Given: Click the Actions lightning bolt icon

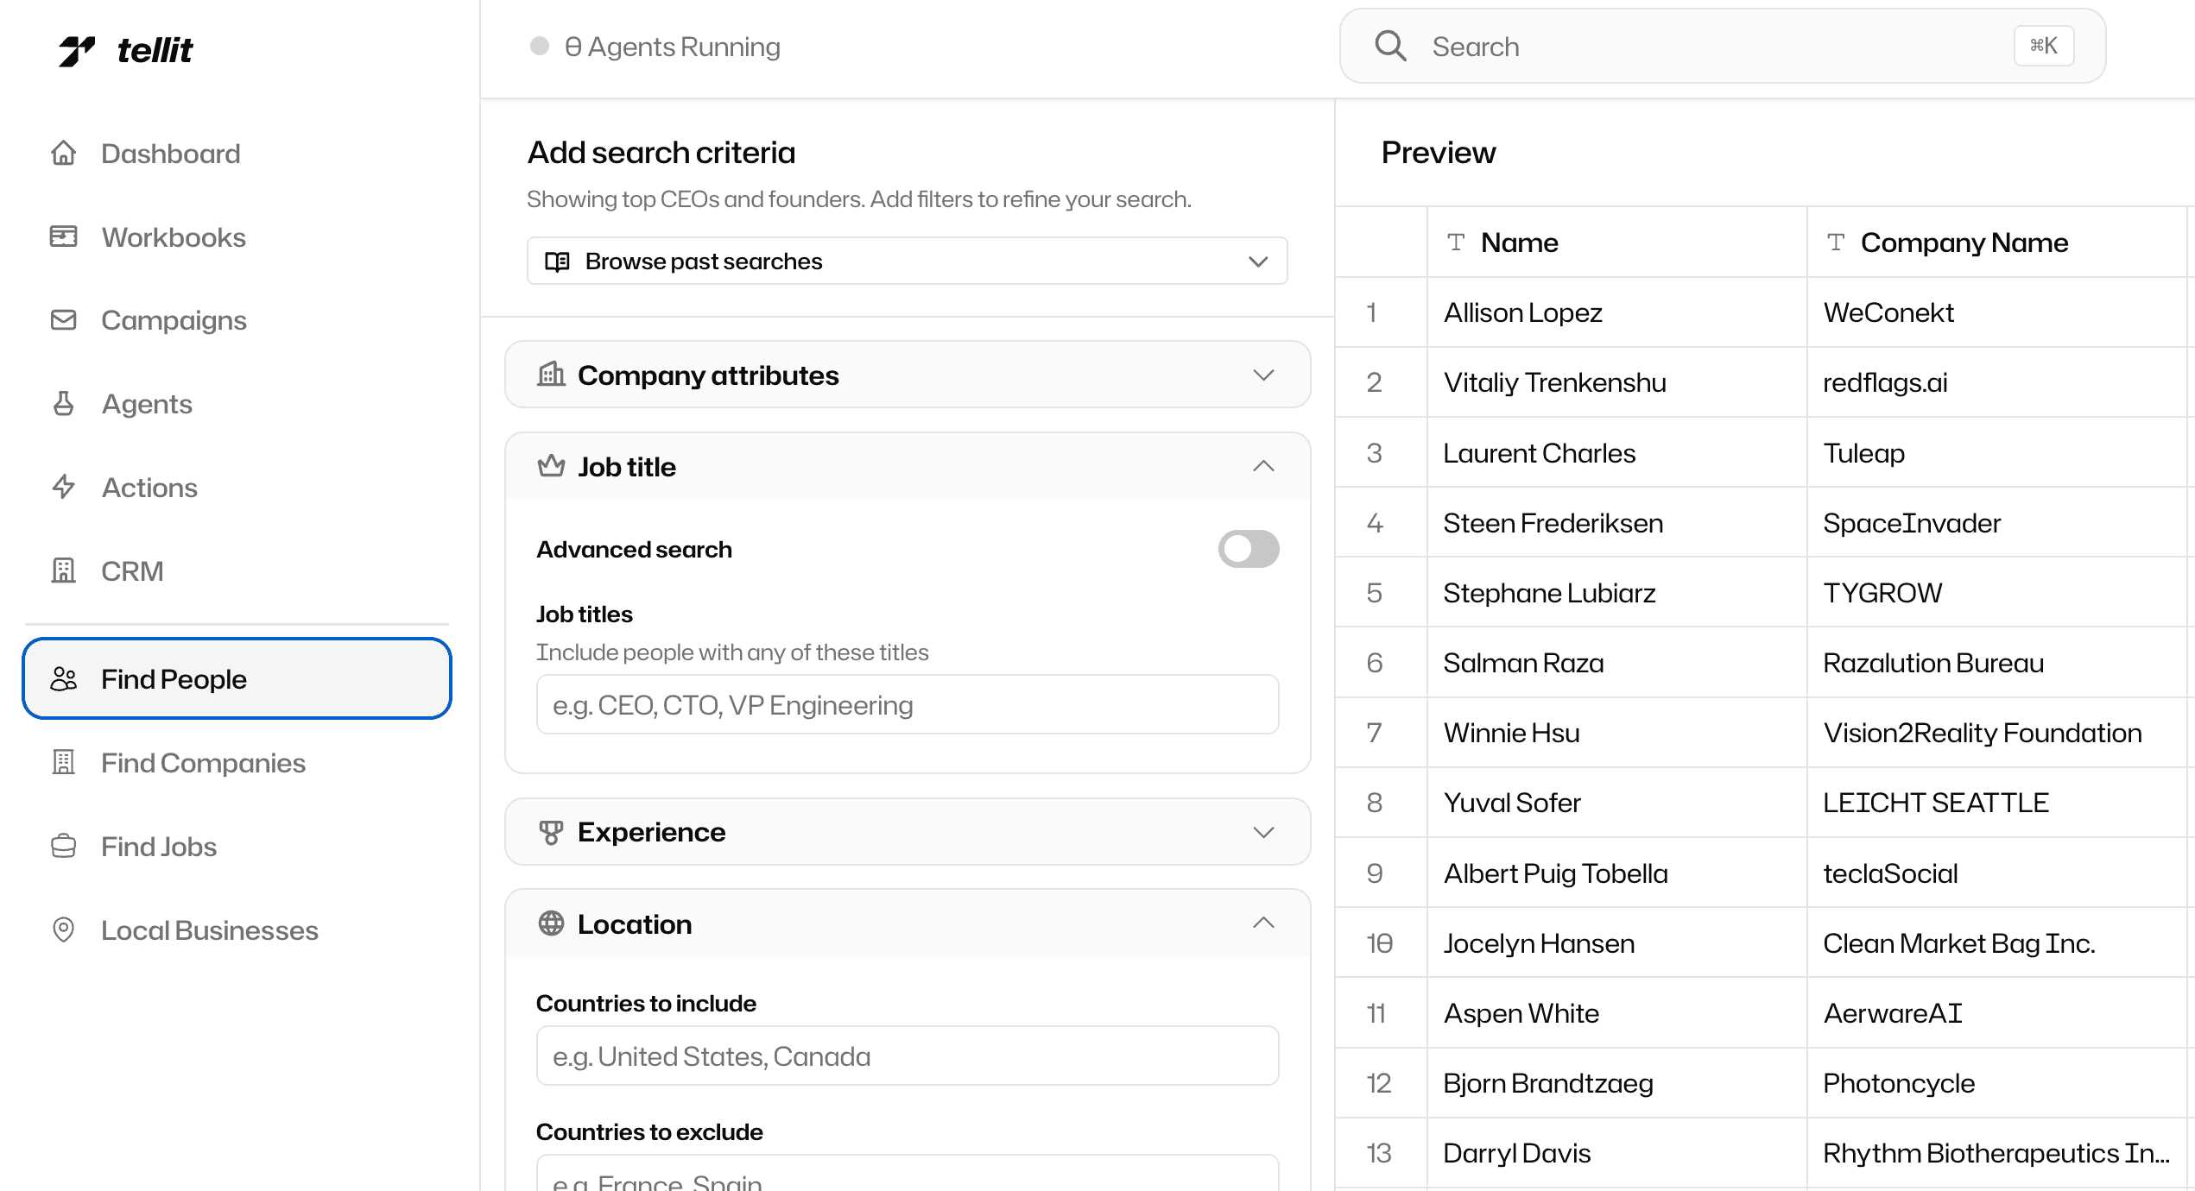Looking at the screenshot, I should (x=63, y=488).
